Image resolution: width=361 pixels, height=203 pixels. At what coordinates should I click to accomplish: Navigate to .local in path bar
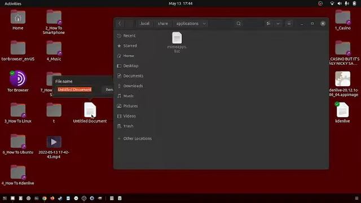[144, 24]
